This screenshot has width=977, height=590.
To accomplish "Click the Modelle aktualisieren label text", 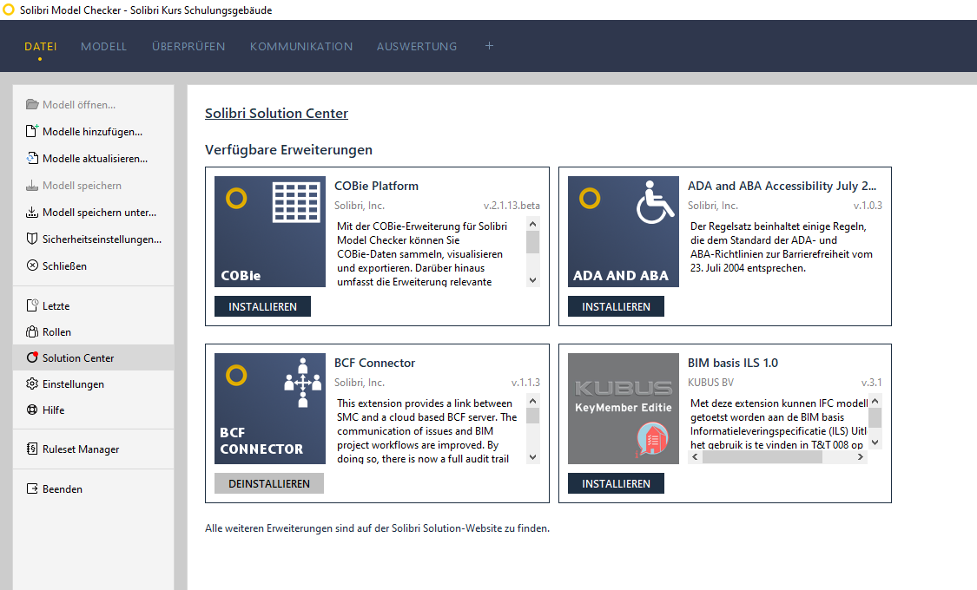I will pos(95,159).
